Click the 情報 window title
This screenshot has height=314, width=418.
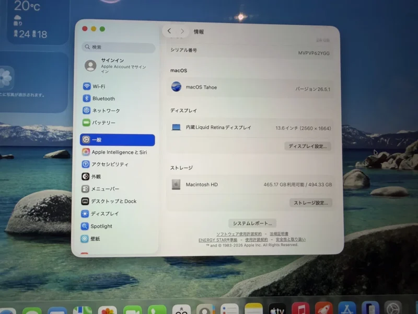[x=199, y=32]
